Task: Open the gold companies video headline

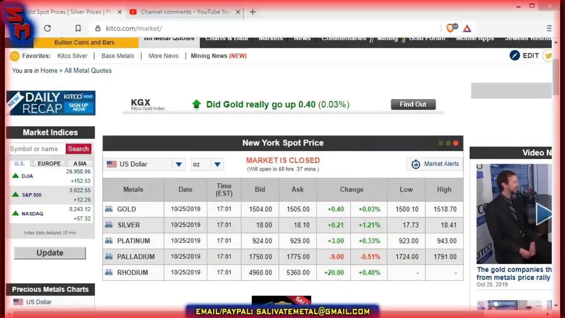Action: coord(514,273)
